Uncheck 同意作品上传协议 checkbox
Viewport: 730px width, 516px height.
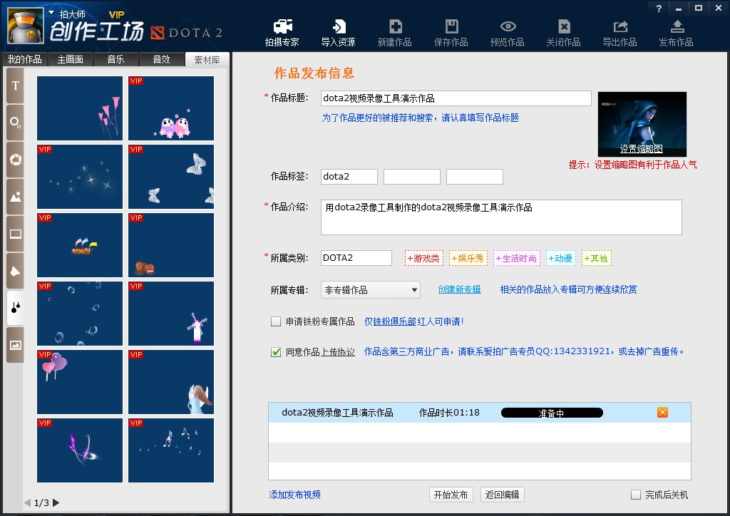click(276, 351)
